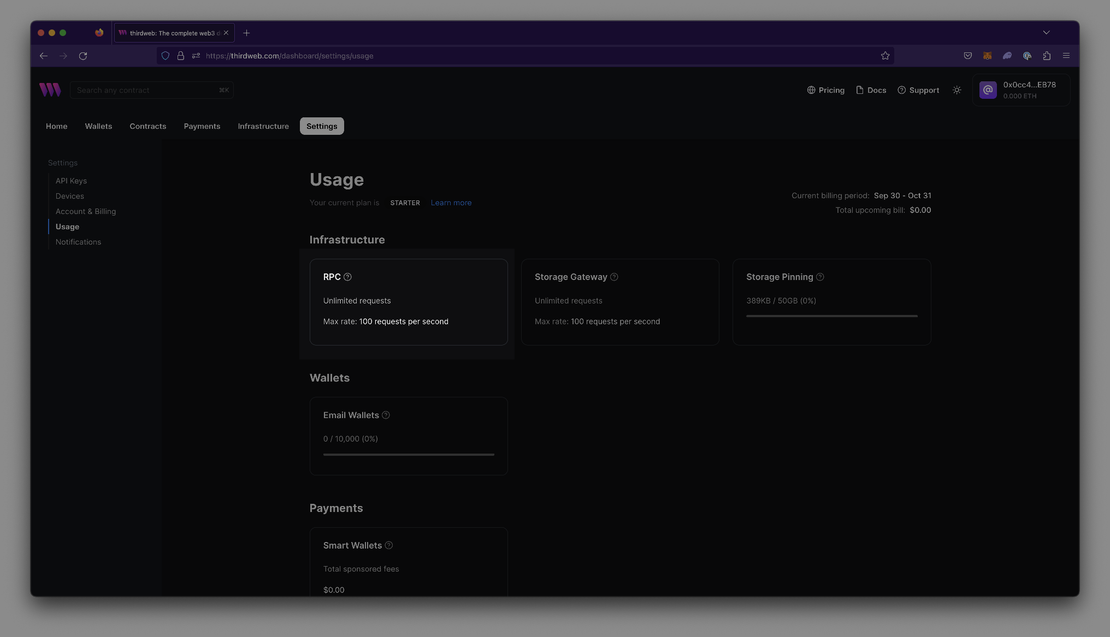Open the Firefox application hamburger menu

(1066, 56)
